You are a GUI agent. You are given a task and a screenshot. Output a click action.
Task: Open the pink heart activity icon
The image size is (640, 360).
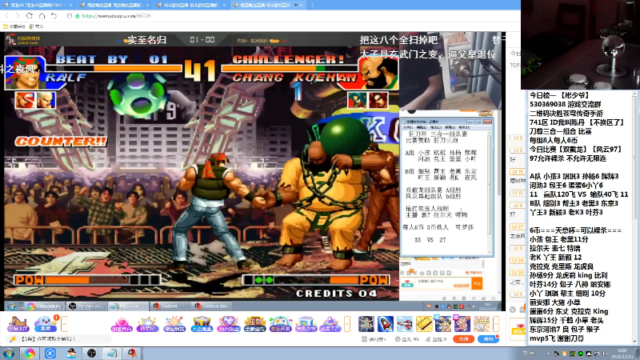pos(122,324)
